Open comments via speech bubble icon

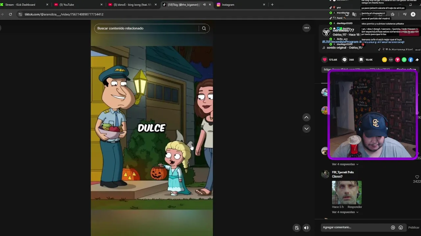(x=344, y=60)
